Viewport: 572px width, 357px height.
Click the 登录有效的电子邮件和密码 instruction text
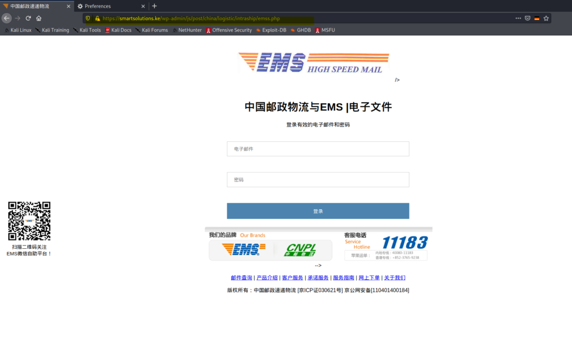[x=318, y=124]
